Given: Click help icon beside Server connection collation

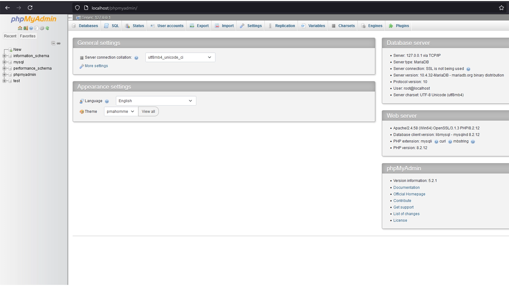Looking at the screenshot, I should pos(136,58).
